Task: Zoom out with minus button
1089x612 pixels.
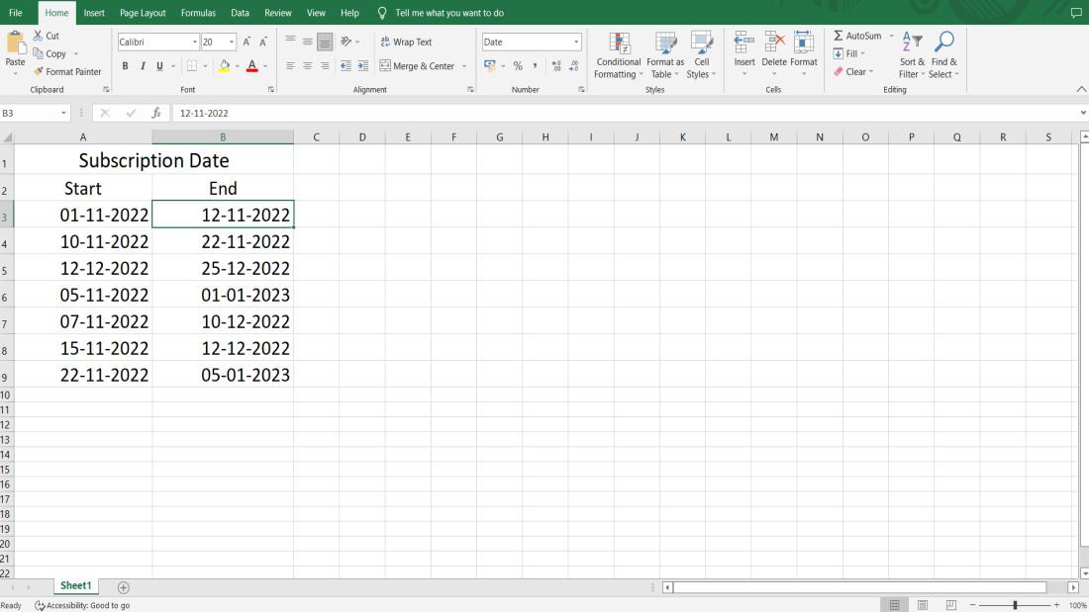Action: click(x=972, y=605)
